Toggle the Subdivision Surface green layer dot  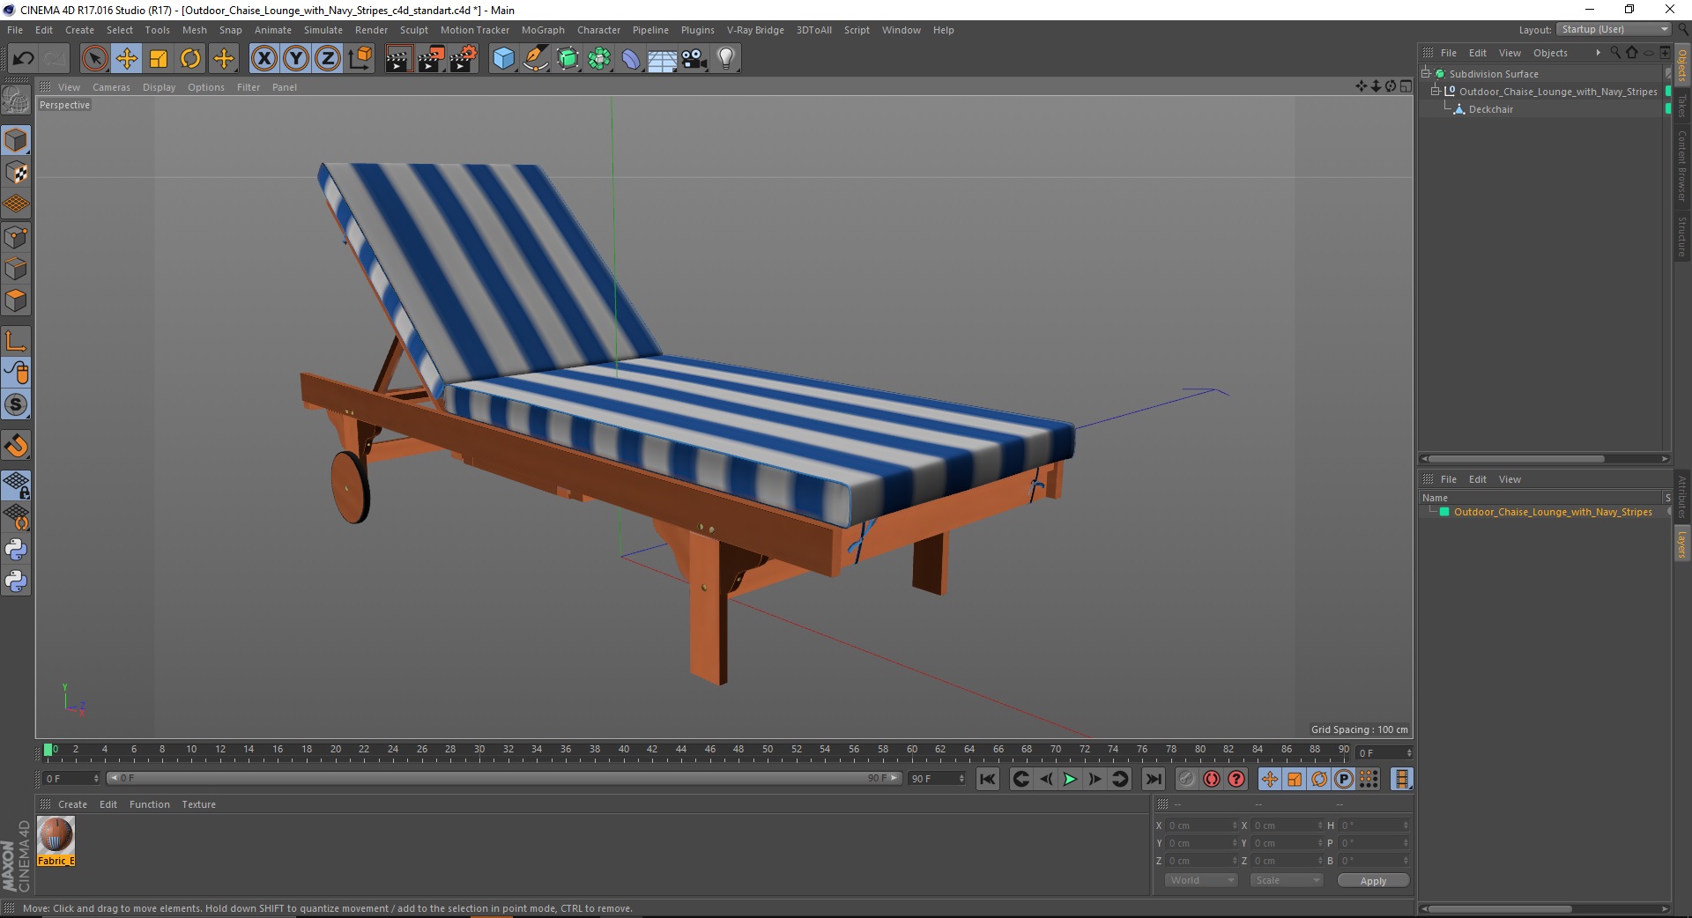(x=1668, y=74)
